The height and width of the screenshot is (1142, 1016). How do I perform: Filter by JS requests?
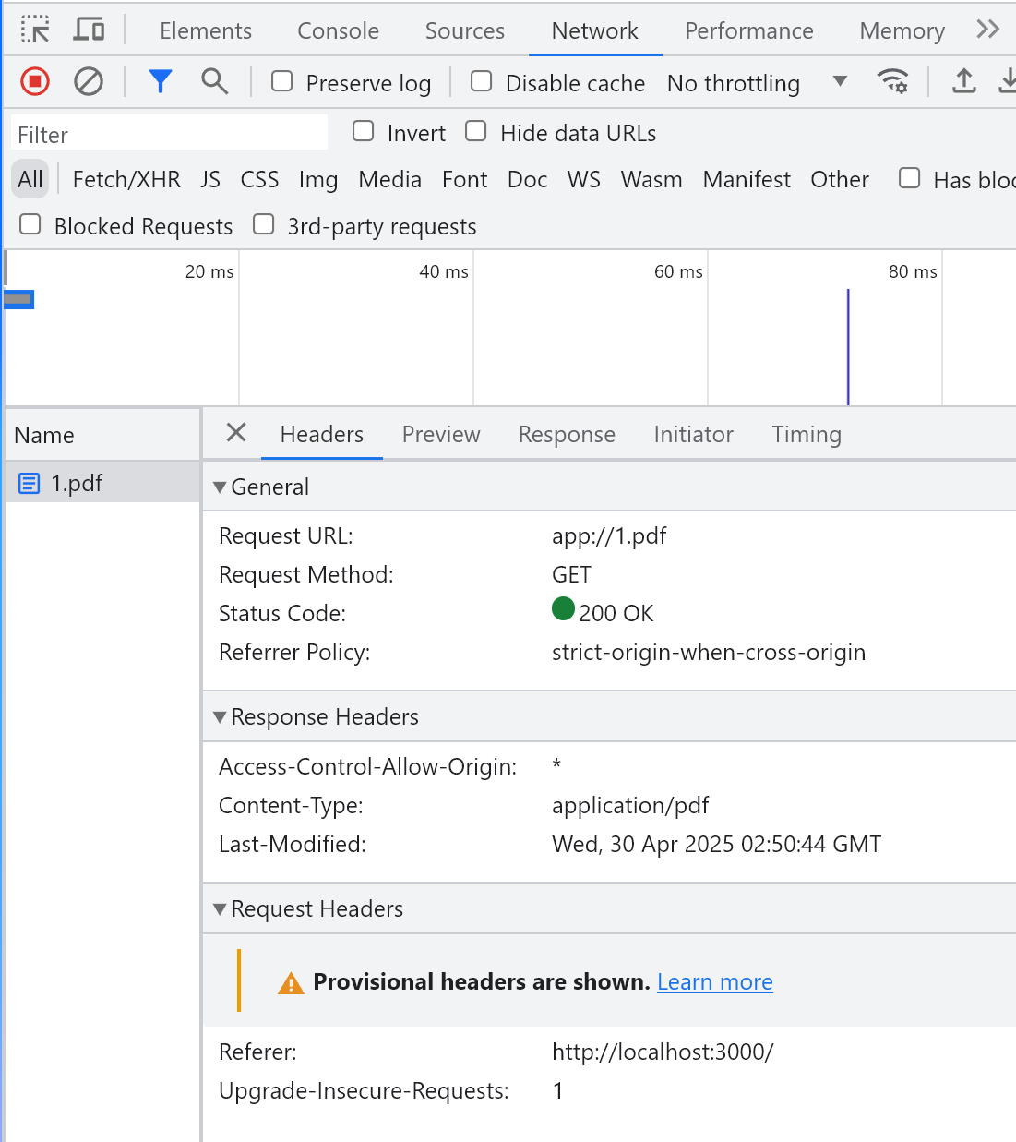pos(210,179)
